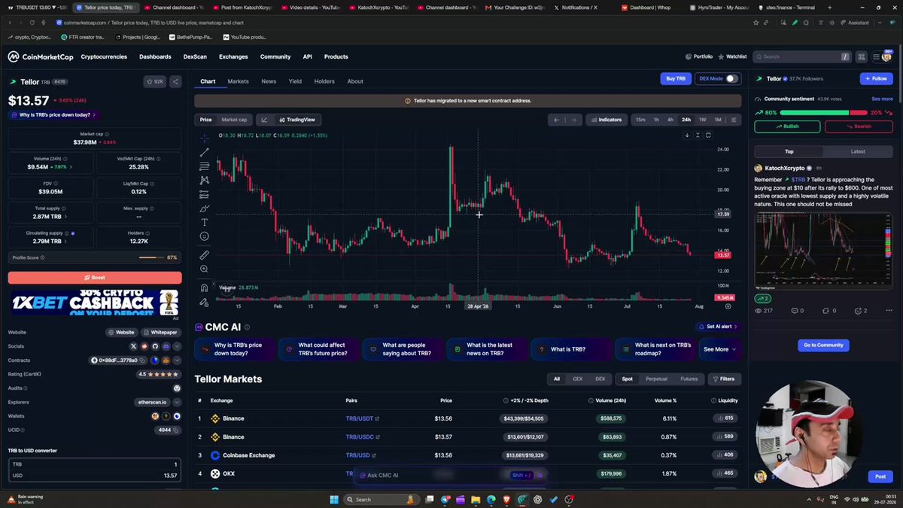Open the Filters dropdown in markets
The width and height of the screenshot is (903, 508).
click(724, 379)
